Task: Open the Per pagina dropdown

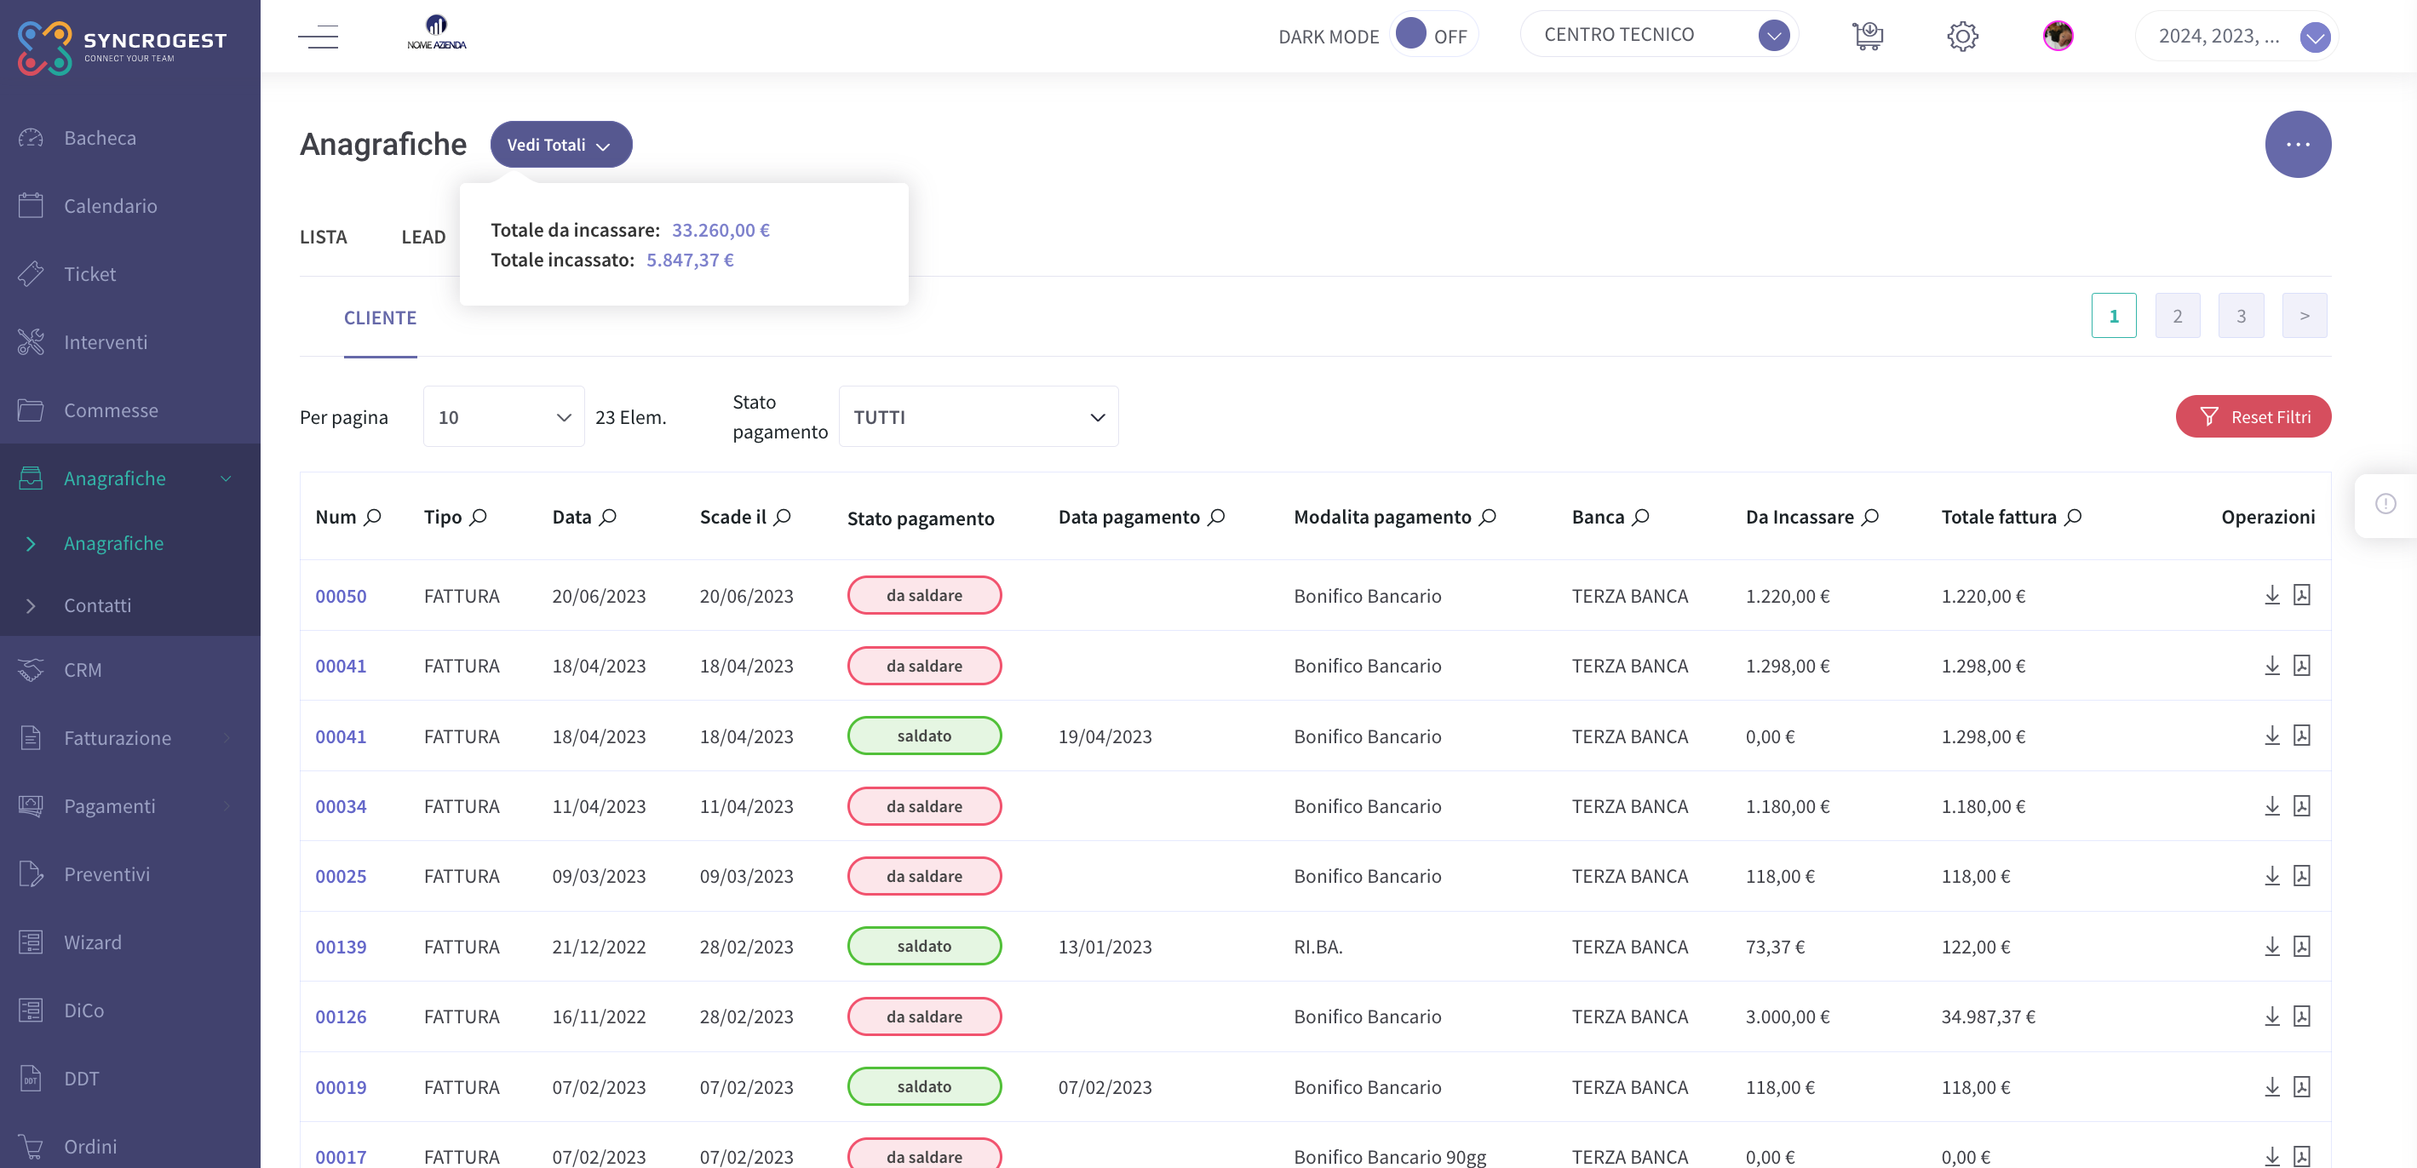Action: (504, 416)
